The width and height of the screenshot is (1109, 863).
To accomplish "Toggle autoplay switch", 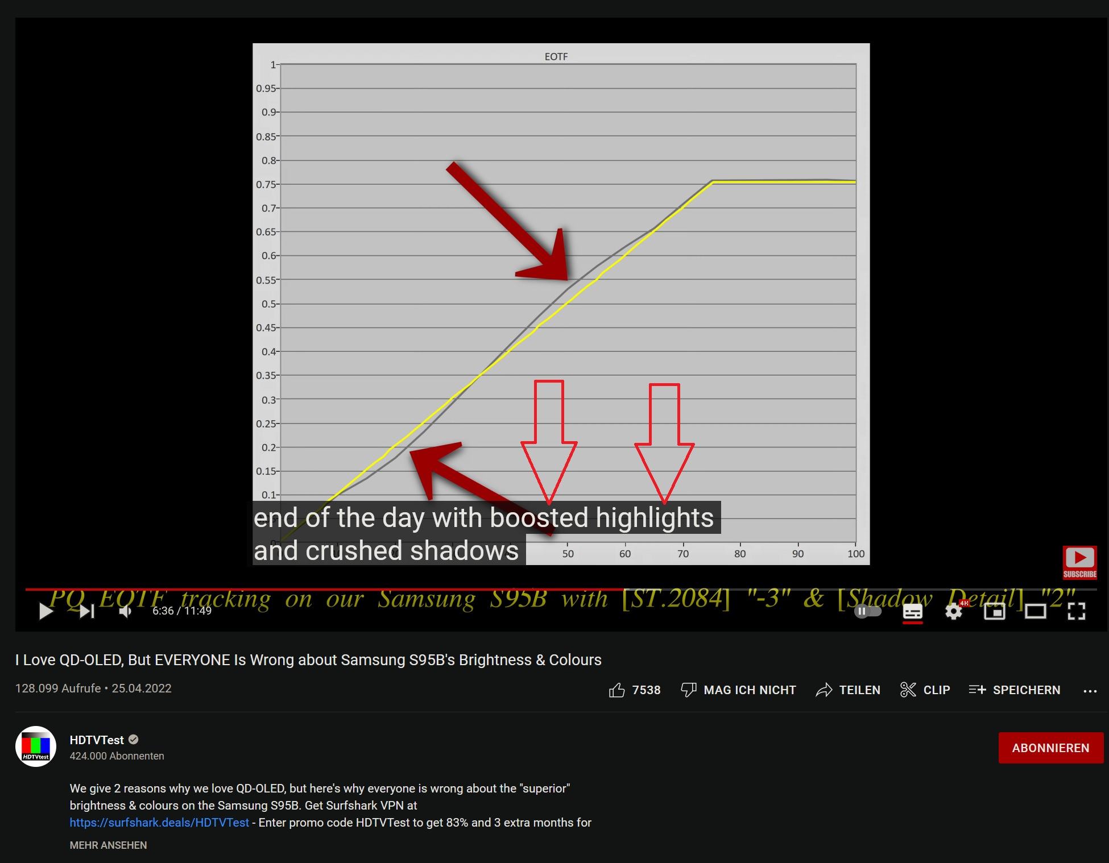I will (868, 611).
